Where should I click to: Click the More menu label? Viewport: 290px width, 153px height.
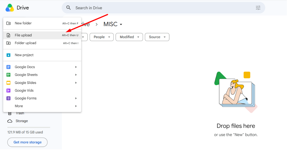(19, 106)
